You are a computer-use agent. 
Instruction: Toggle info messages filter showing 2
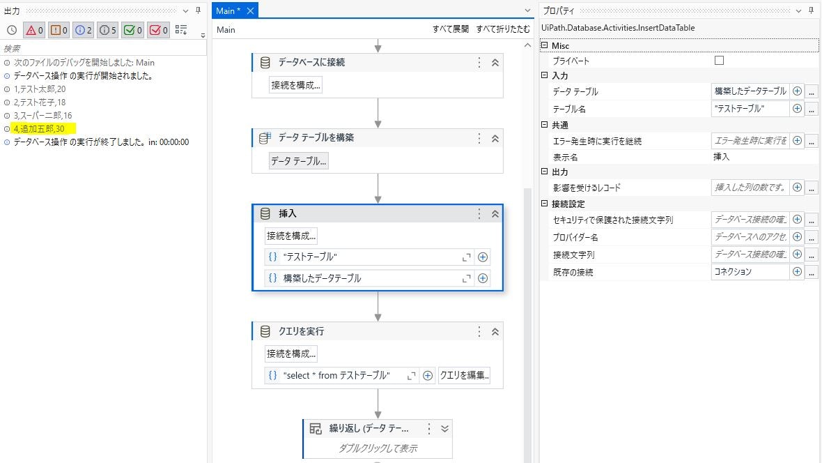(x=84, y=31)
